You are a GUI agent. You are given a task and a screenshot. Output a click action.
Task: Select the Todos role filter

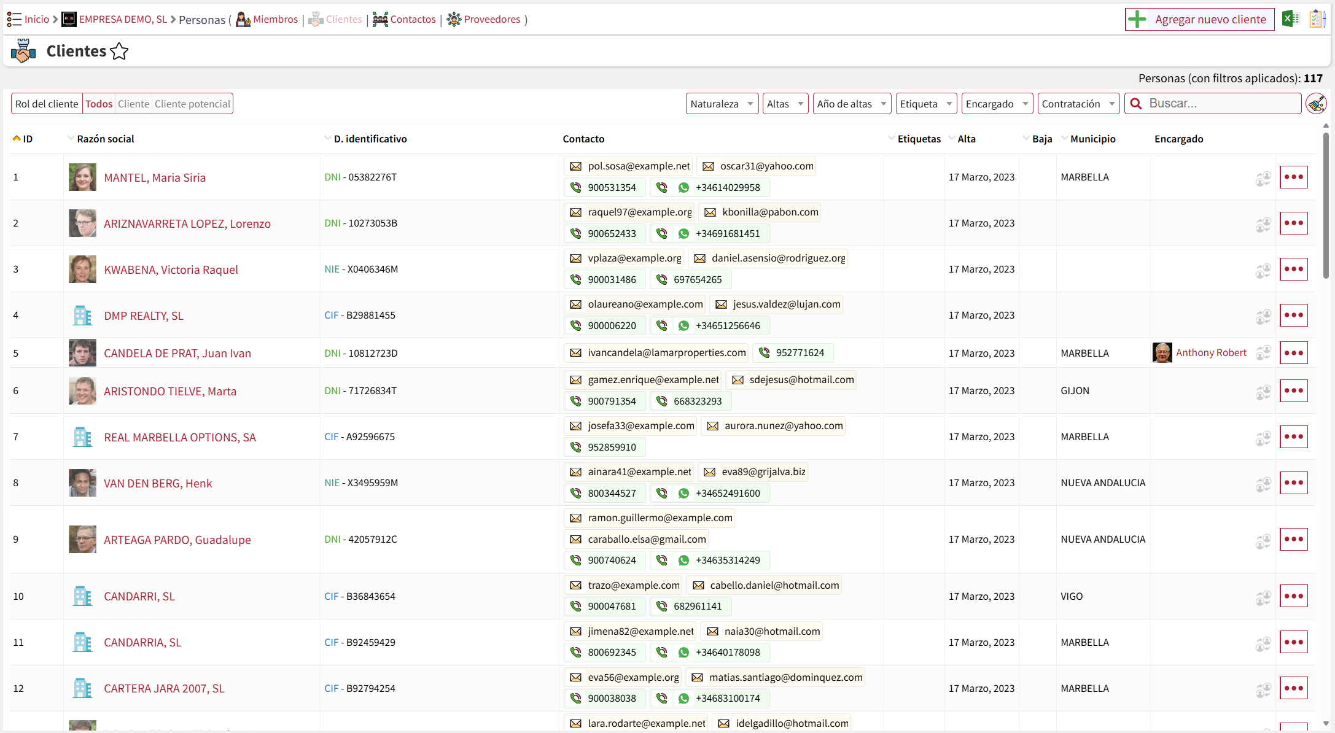pos(99,104)
